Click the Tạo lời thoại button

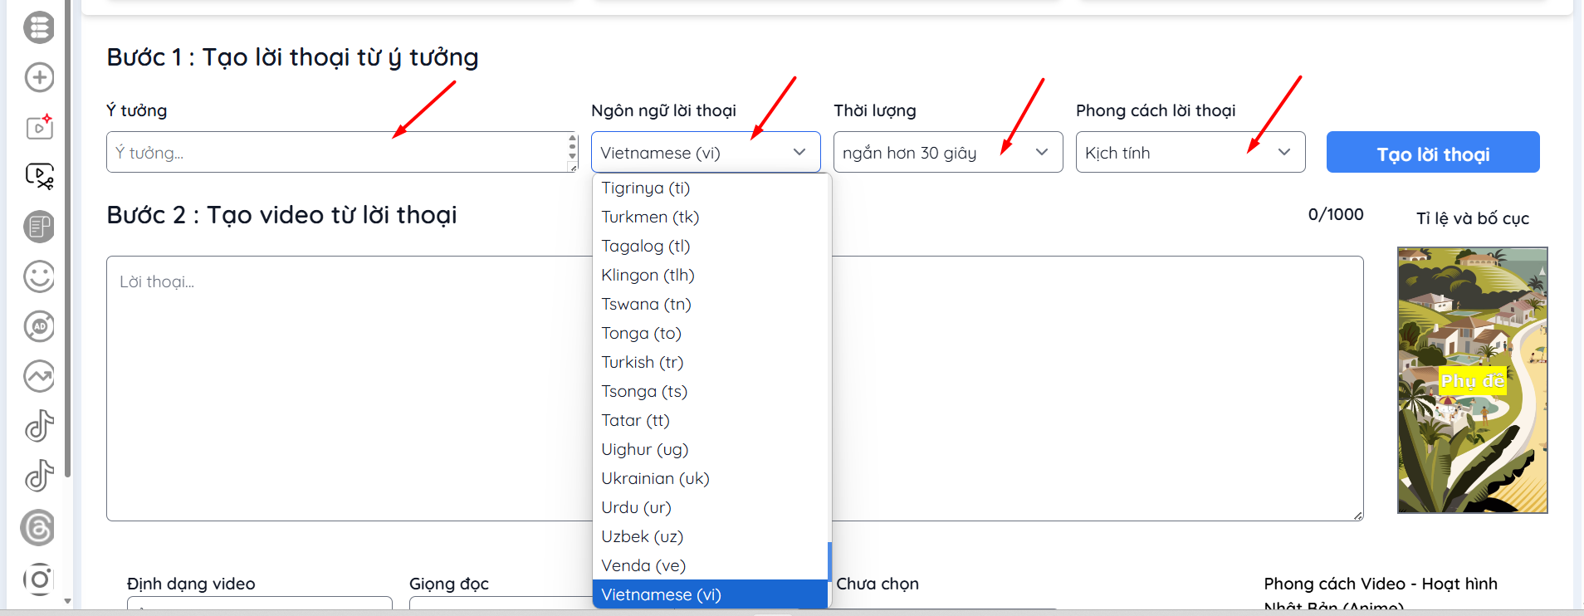point(1433,152)
